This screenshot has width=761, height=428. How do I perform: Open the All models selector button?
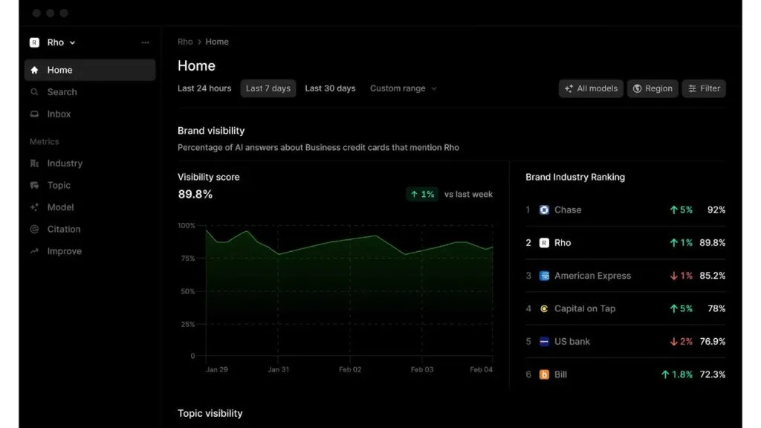pos(591,88)
